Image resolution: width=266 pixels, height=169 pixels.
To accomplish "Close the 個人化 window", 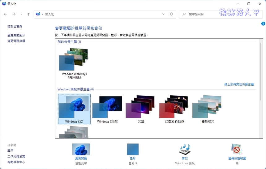I will pyautogui.click(x=260, y=4).
